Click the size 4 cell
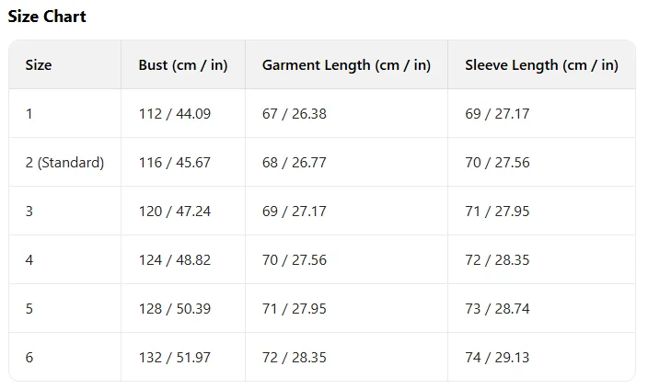 (29, 260)
